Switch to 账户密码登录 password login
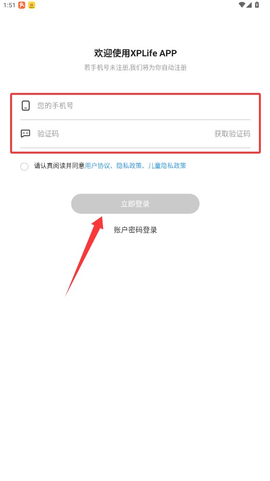This screenshot has width=270, height=481. [x=135, y=230]
